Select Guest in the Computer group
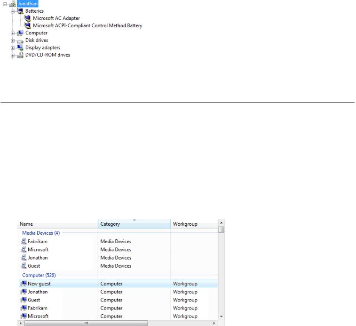356x326 pixels. (x=34, y=300)
